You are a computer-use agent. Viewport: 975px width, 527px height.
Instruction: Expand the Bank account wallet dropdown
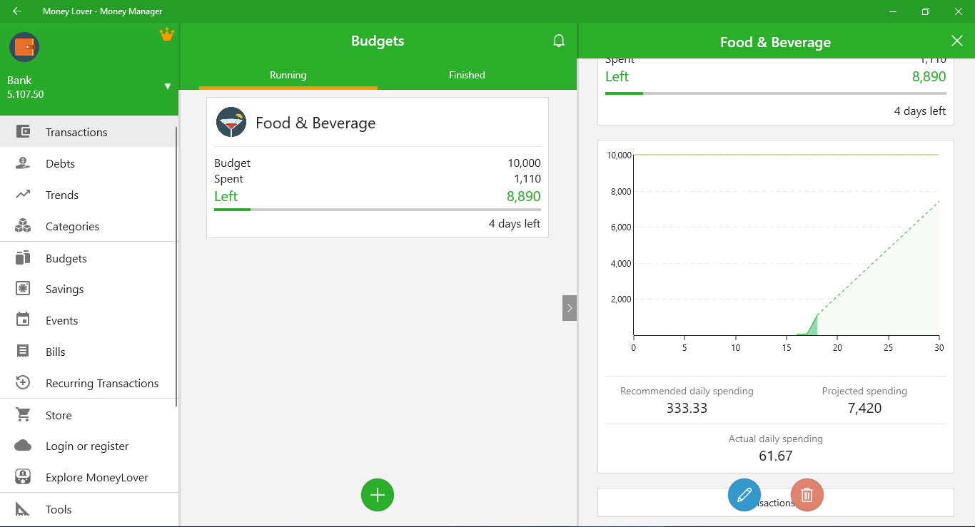(167, 86)
